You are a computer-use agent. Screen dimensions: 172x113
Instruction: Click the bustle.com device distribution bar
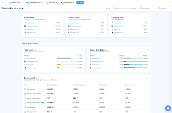click(x=134, y=65)
